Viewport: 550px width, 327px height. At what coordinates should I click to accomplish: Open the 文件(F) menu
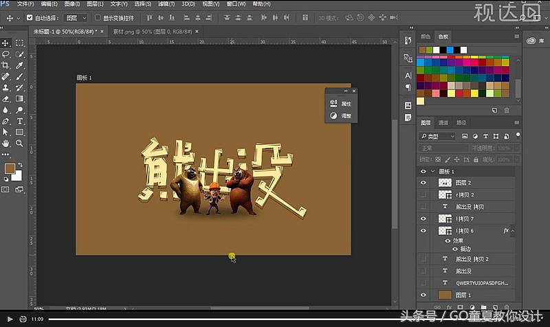pyautogui.click(x=25, y=4)
